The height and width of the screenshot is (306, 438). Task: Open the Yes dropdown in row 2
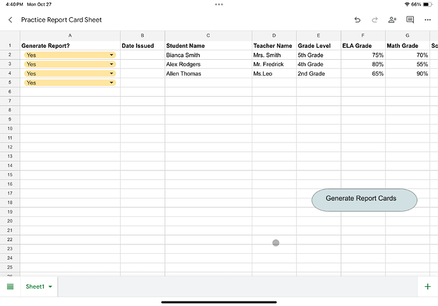[70, 55]
